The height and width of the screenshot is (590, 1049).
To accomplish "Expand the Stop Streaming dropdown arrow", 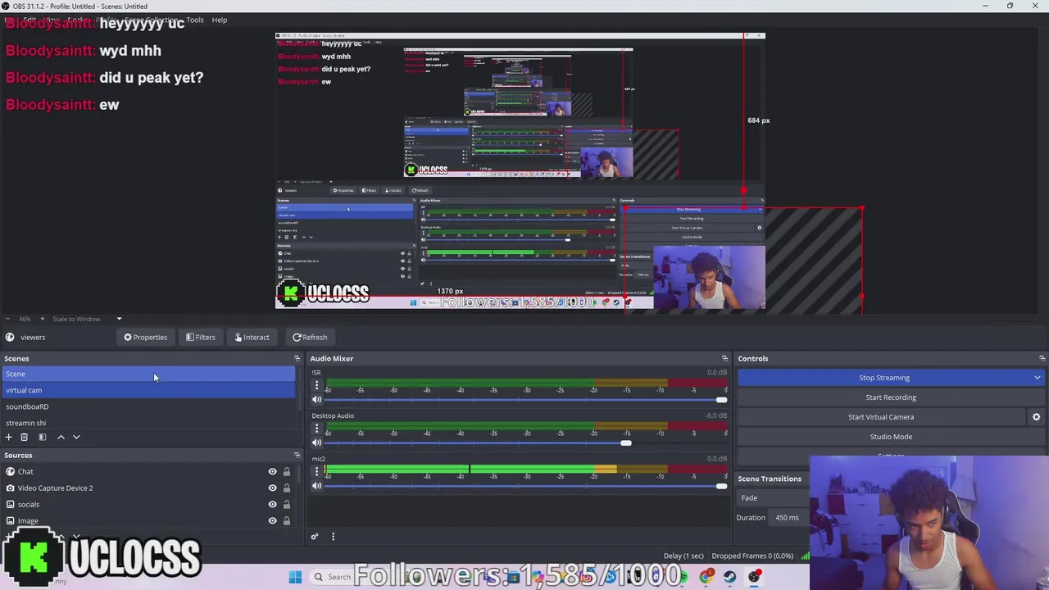I will [1037, 378].
